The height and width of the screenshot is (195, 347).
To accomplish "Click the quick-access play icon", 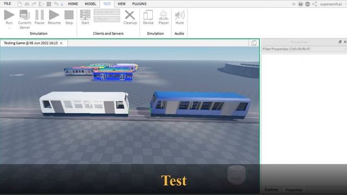I will [41, 4].
